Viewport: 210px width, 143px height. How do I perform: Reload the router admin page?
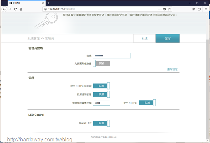click(15, 9)
